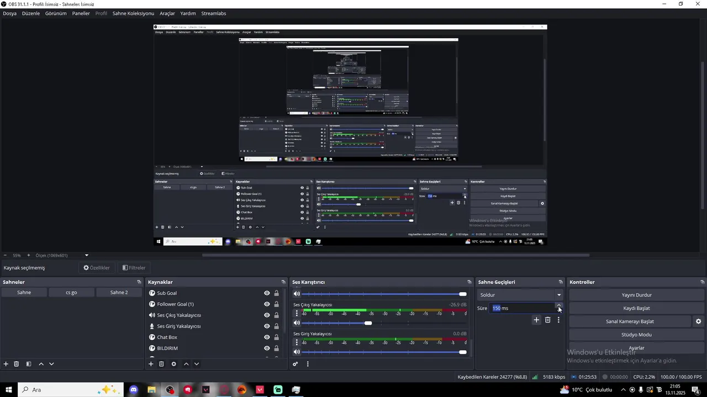Toggle visibility of Ses Çıkış Yakalayıcısı source
The width and height of the screenshot is (707, 397).
pos(267,315)
